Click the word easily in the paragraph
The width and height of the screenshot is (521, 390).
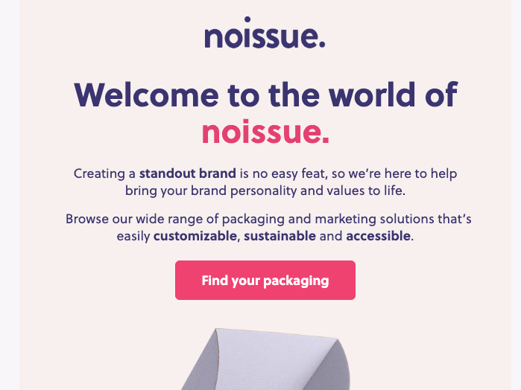click(x=133, y=237)
